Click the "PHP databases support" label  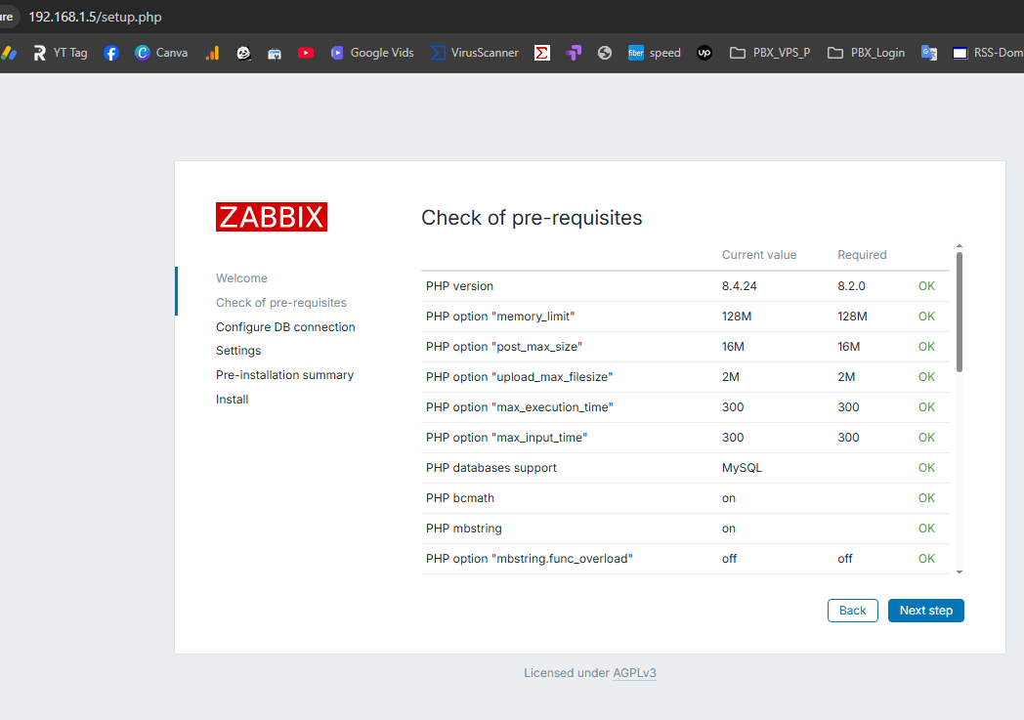pos(491,468)
